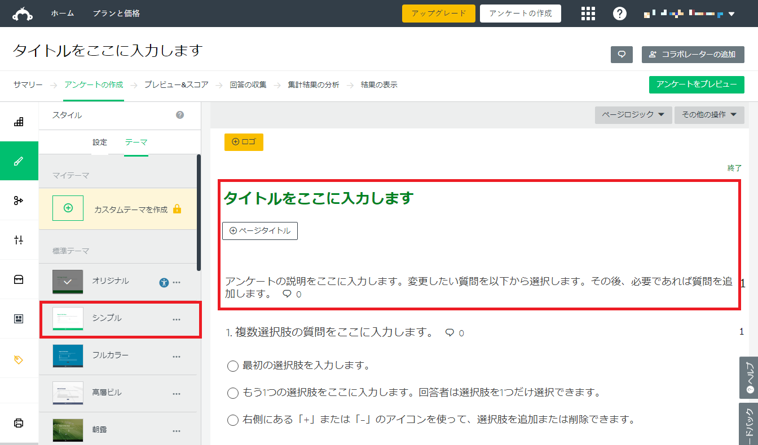This screenshot has width=758, height=445.
Task: Open the apps grid icon
Action: pyautogui.click(x=588, y=14)
